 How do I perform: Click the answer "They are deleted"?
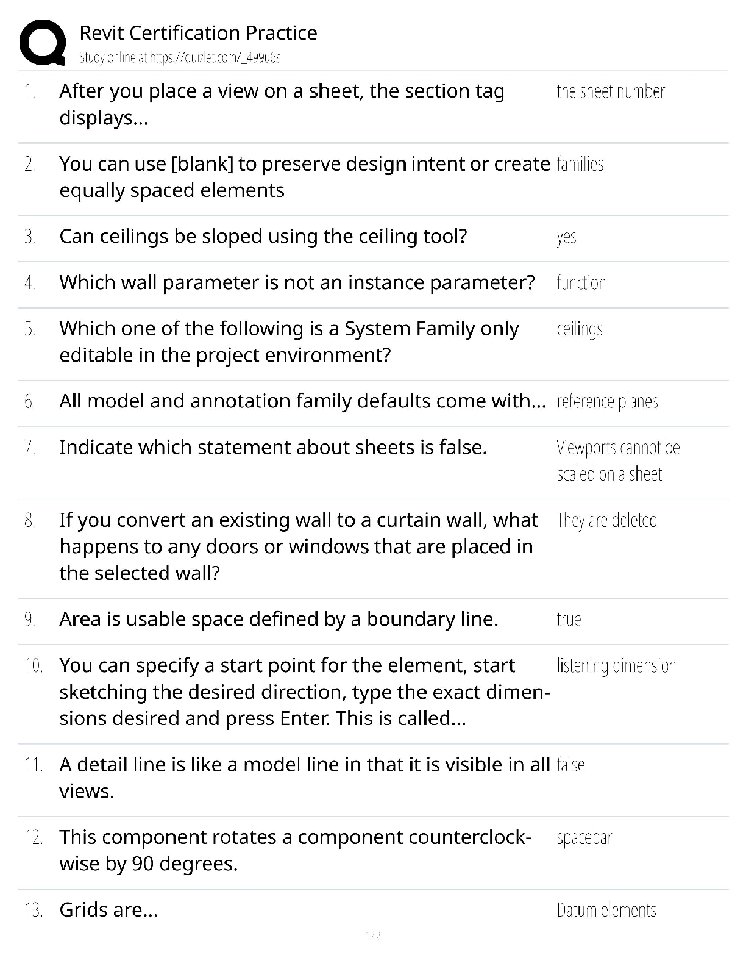click(x=606, y=520)
